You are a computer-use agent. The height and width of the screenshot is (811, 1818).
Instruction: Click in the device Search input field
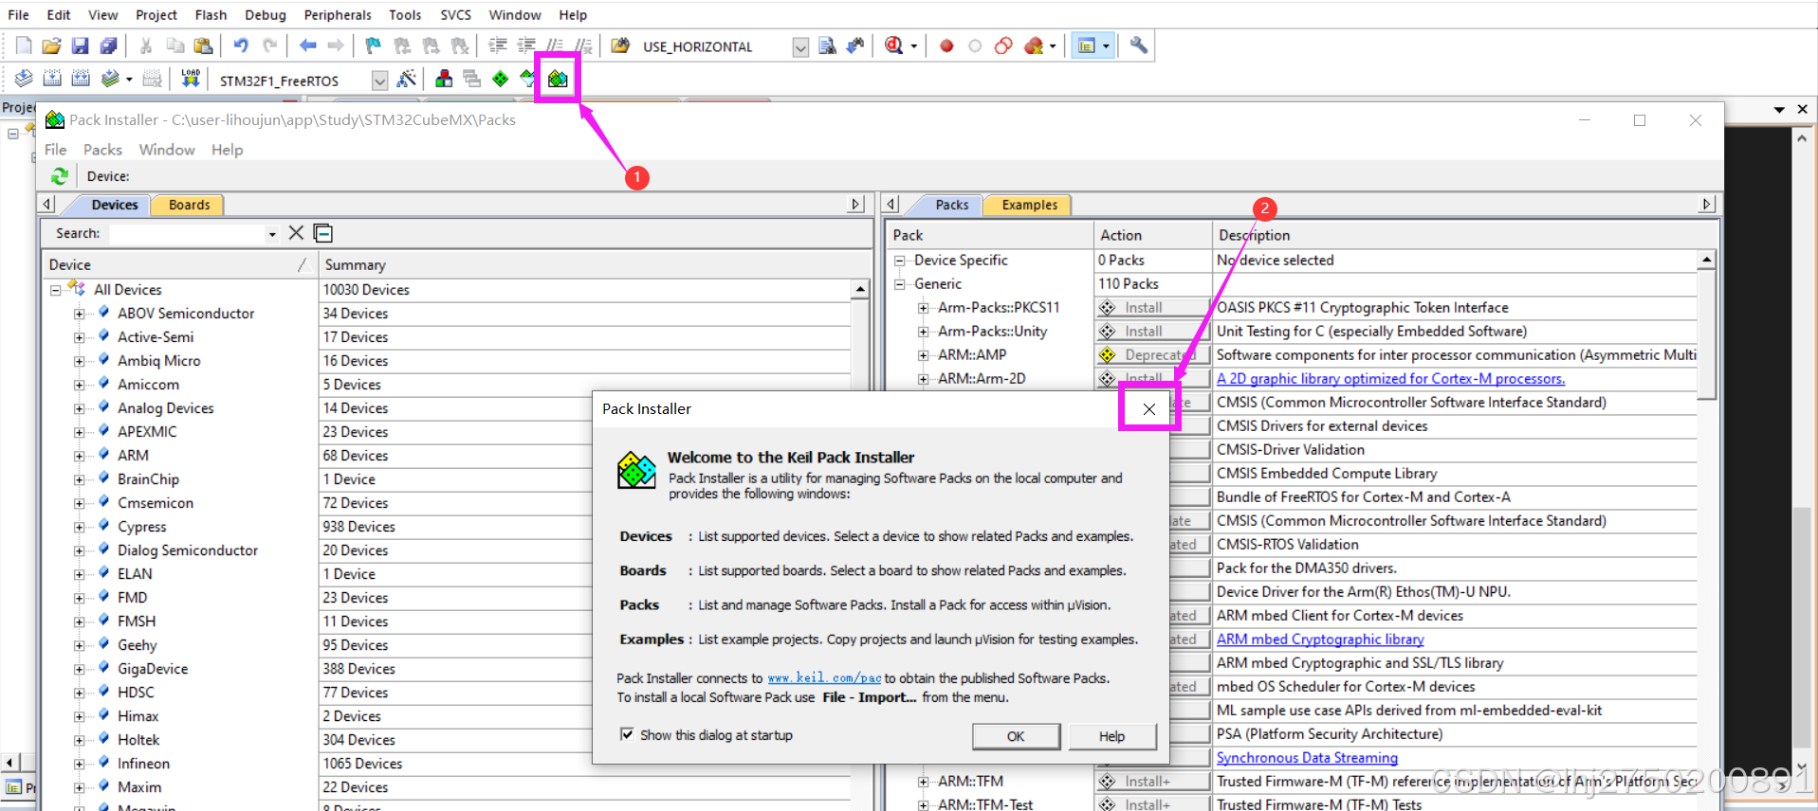[x=186, y=234]
